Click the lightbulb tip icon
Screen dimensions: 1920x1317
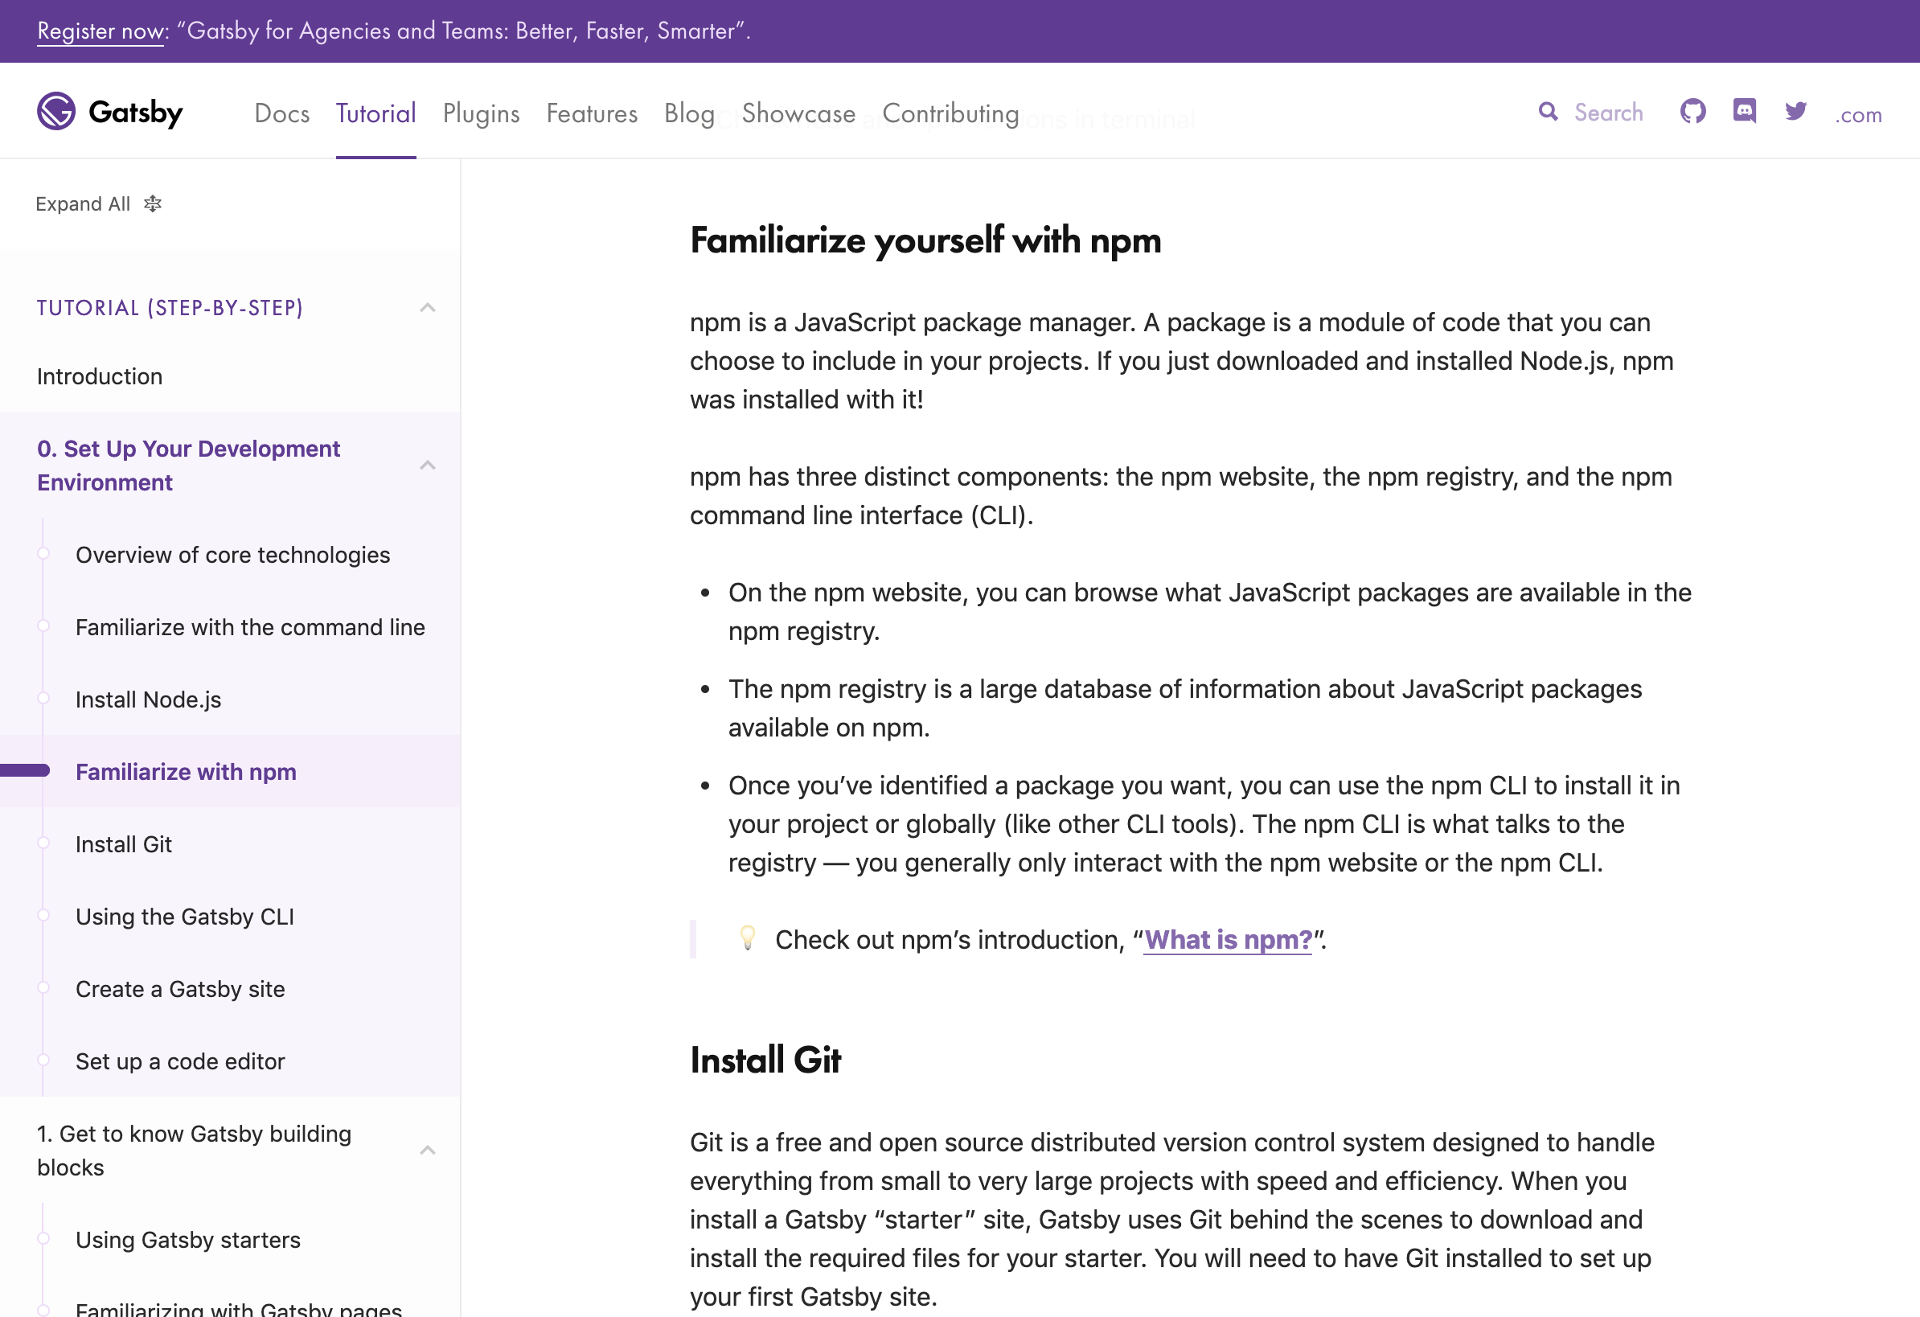pyautogui.click(x=747, y=938)
